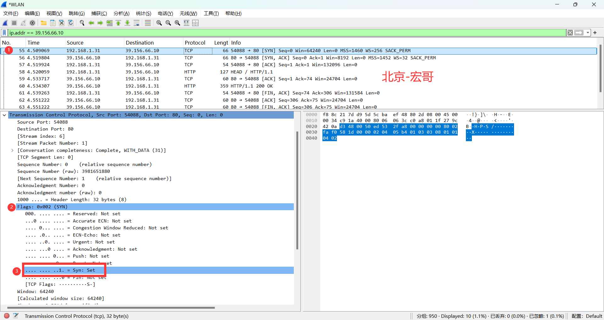Screen dimensions: 604x320
Task: Click the 配置: Default profile in status bar
Action: [586, 316]
